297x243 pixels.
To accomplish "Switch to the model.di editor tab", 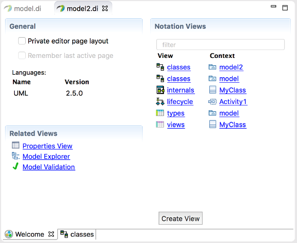I will (x=23, y=8).
